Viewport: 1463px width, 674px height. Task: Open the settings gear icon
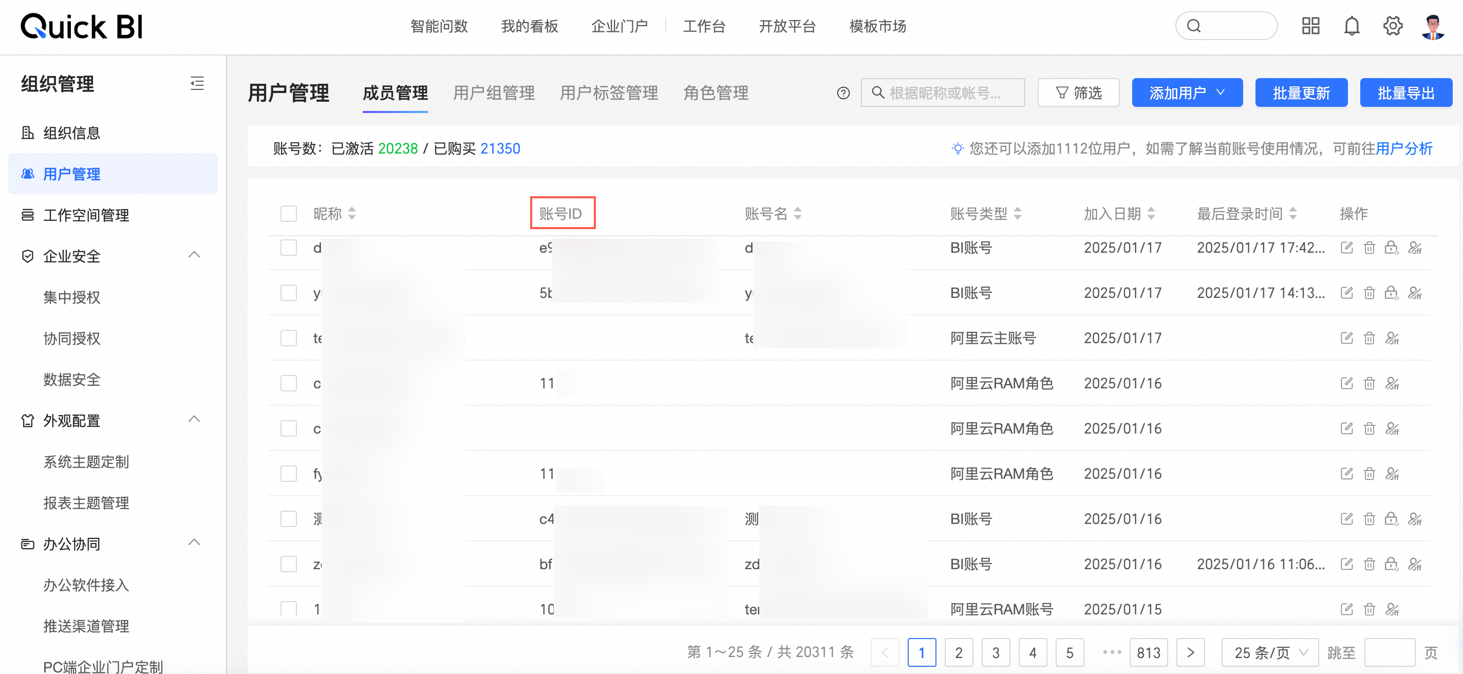tap(1393, 26)
